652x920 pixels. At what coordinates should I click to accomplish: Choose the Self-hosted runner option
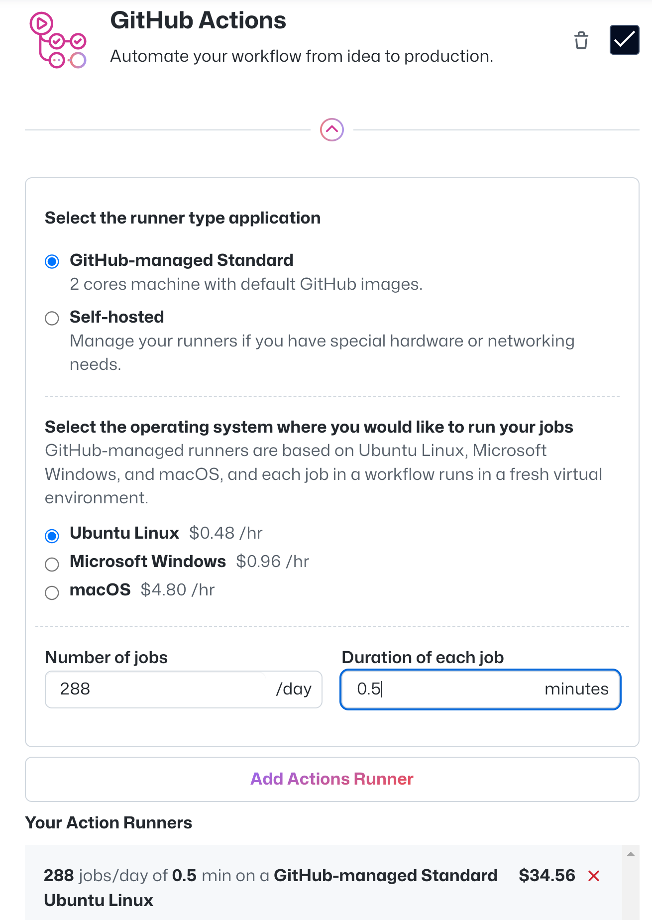52,318
